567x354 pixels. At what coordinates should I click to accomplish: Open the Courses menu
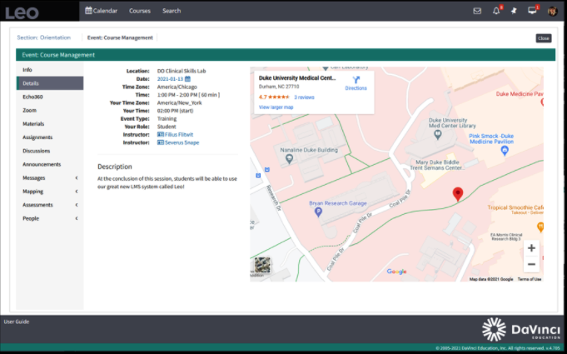[140, 11]
